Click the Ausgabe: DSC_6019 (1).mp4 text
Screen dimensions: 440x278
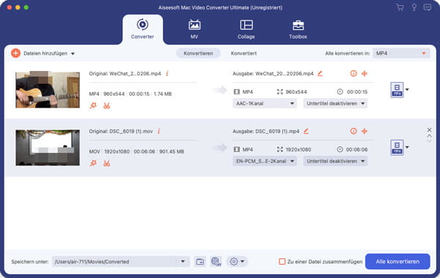tap(265, 131)
